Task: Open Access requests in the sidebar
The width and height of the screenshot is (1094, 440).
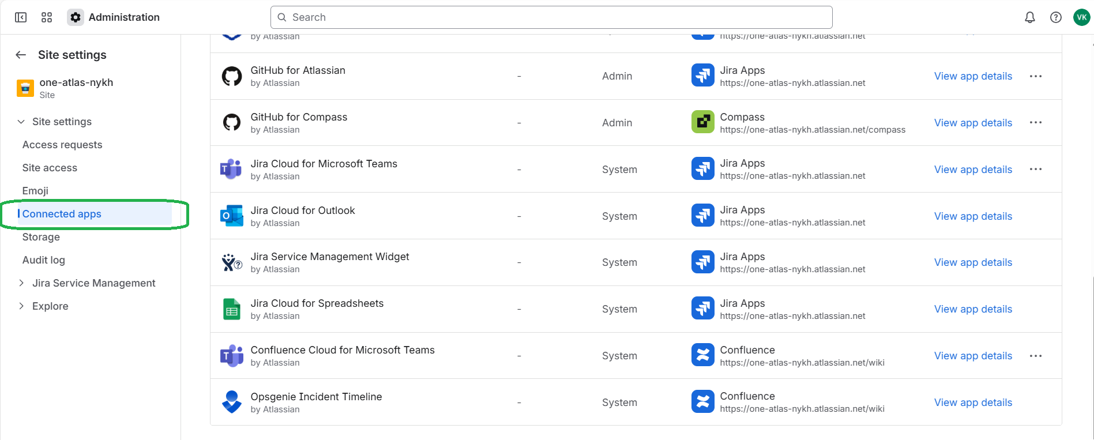Action: click(62, 145)
